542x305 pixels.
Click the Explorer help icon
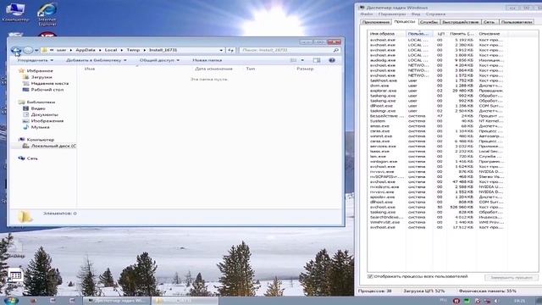[x=332, y=60]
